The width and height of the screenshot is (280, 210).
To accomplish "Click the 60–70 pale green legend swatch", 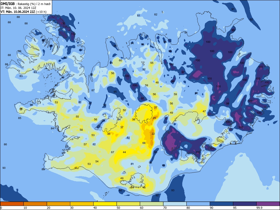I will pyautogui.click(x=151, y=204).
